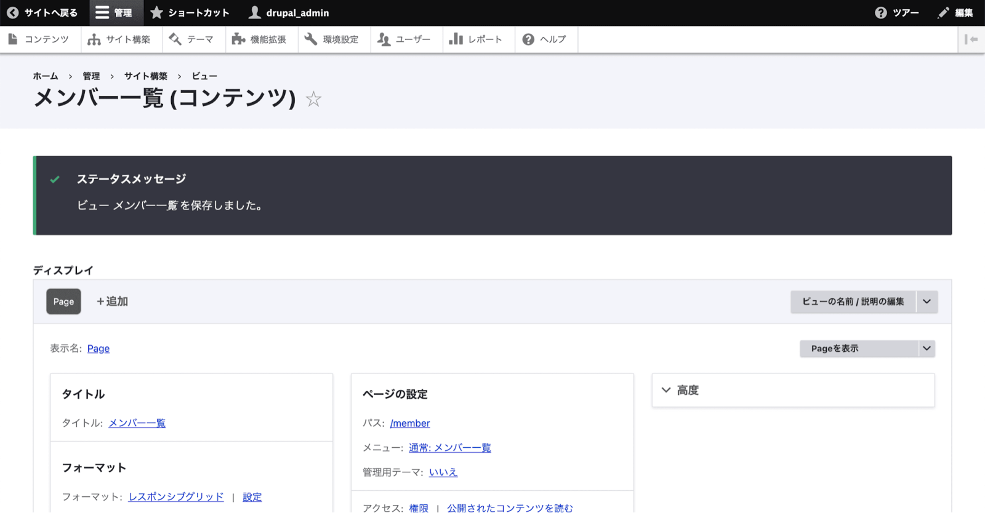985x513 pixels.
Task: Click the ビュー メンバー一覧 を保存しました message
Action: pyautogui.click(x=172, y=205)
